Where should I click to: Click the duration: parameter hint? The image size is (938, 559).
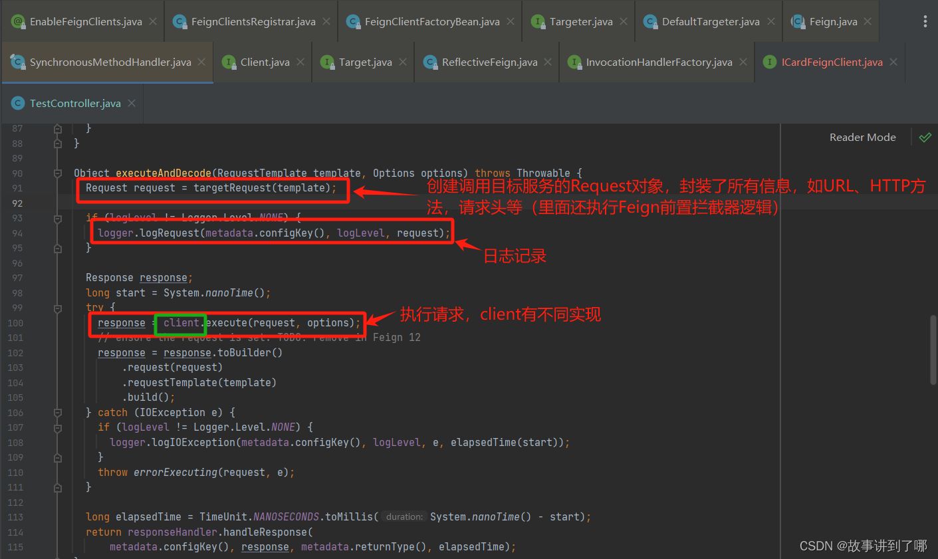click(x=404, y=517)
